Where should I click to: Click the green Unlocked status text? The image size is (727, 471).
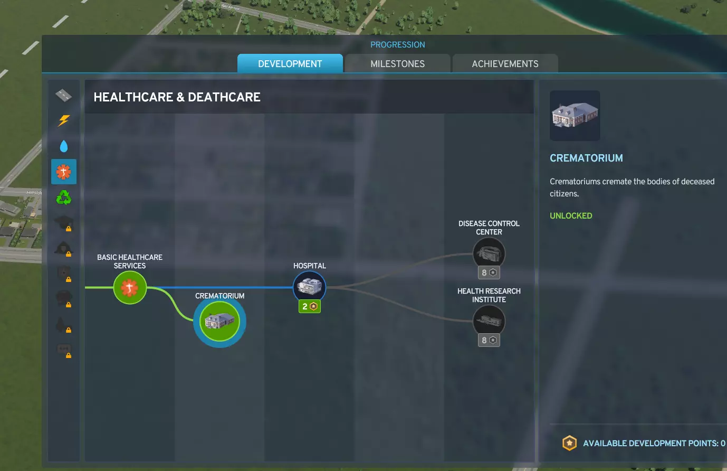click(x=571, y=215)
